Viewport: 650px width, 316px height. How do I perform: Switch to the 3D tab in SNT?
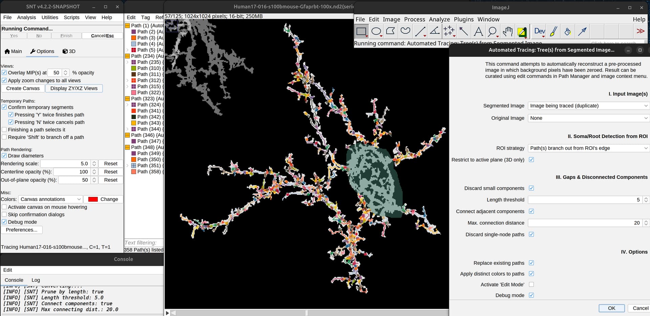point(69,51)
